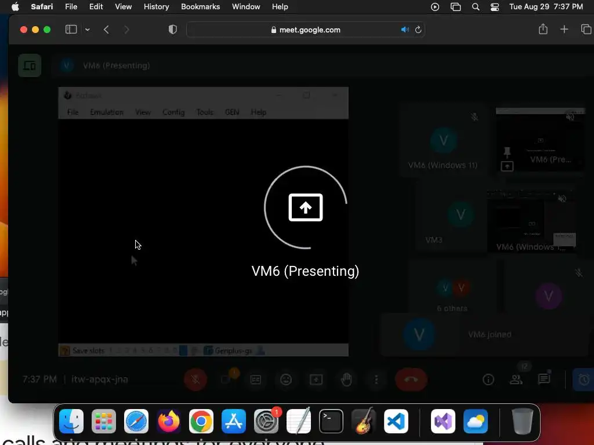The width and height of the screenshot is (594, 445).
Task: Click Save slots in the shared screen's status bar
Action: click(88, 351)
